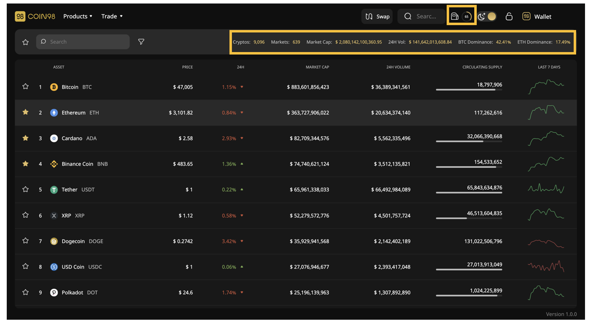Image resolution: width=589 pixels, height=324 pixels.
Task: Open the Ethereum ETH asset link
Action: coord(80,113)
